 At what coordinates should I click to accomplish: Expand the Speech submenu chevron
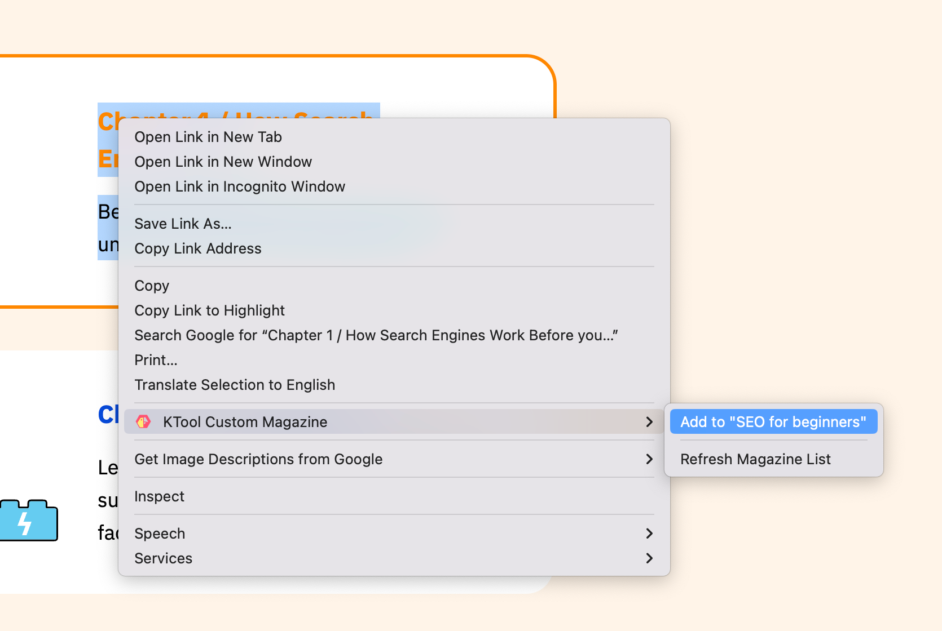point(649,534)
